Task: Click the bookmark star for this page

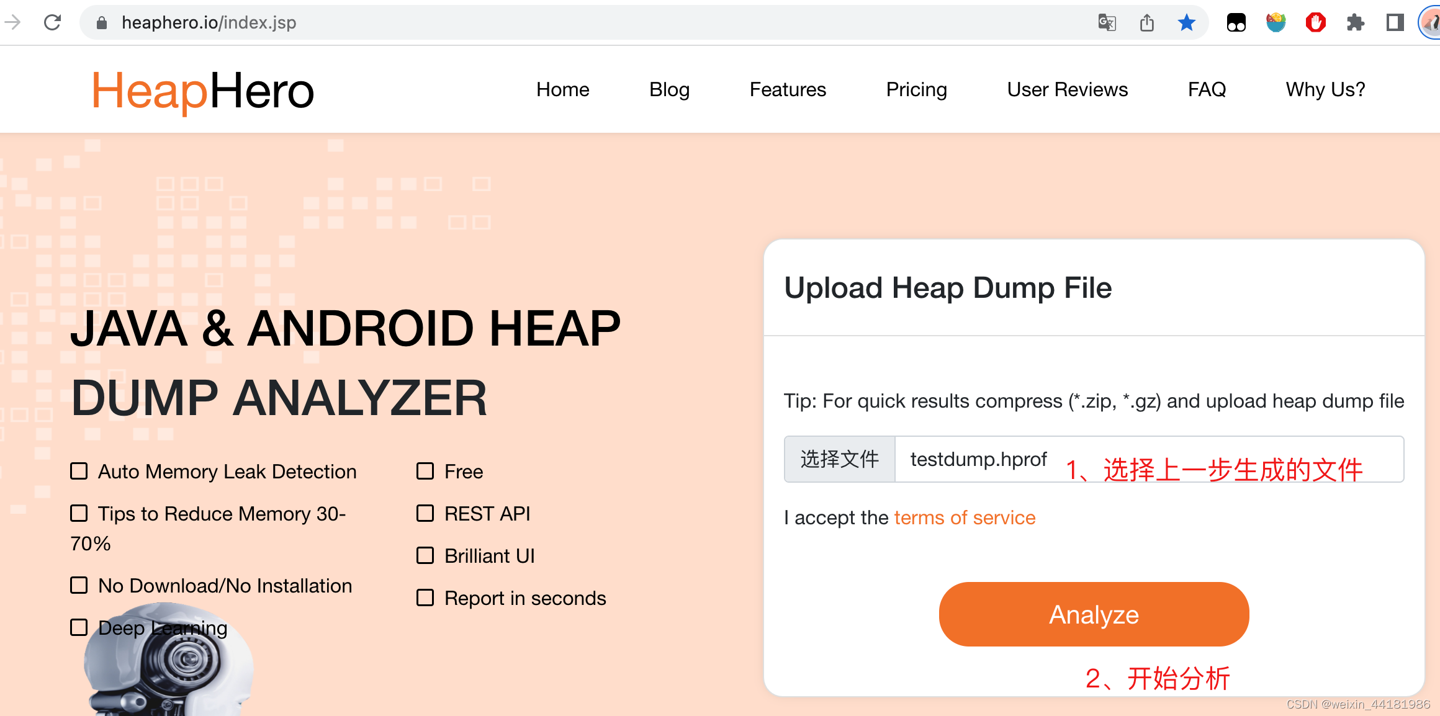Action: 1187,23
